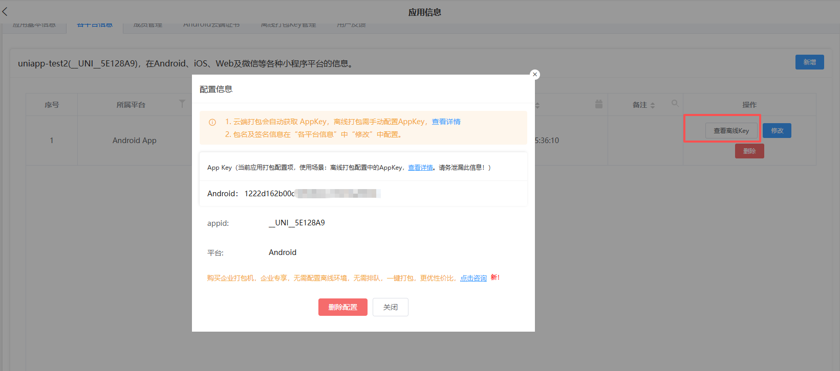Click the 平台 value Android in dialog

pyautogui.click(x=283, y=252)
